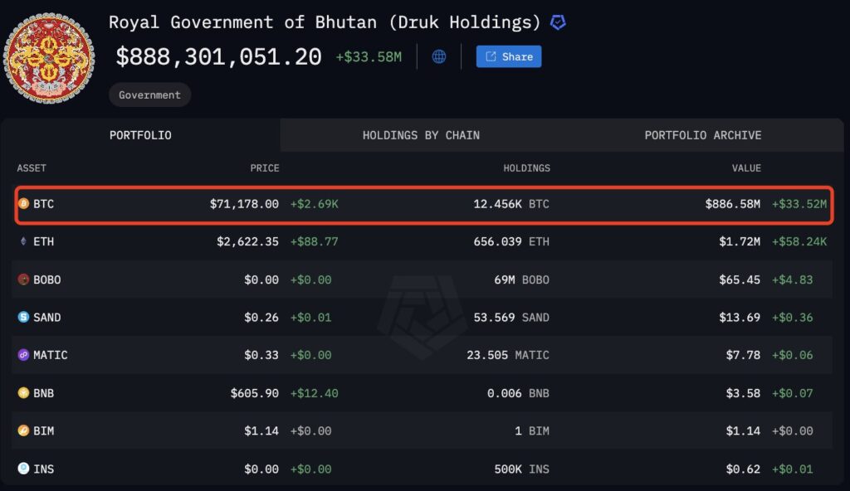Open the Portfolio Archive tab
This screenshot has height=491, width=850.
[701, 135]
